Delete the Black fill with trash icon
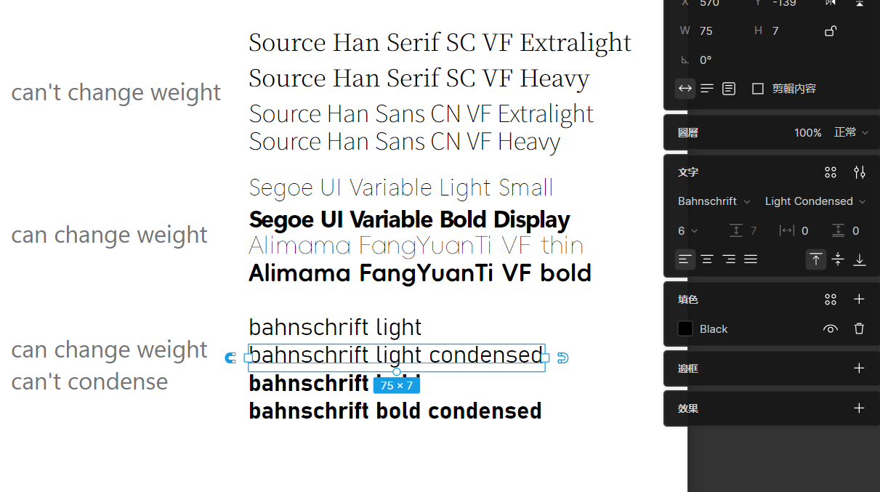This screenshot has width=880, height=492. pyautogui.click(x=859, y=329)
